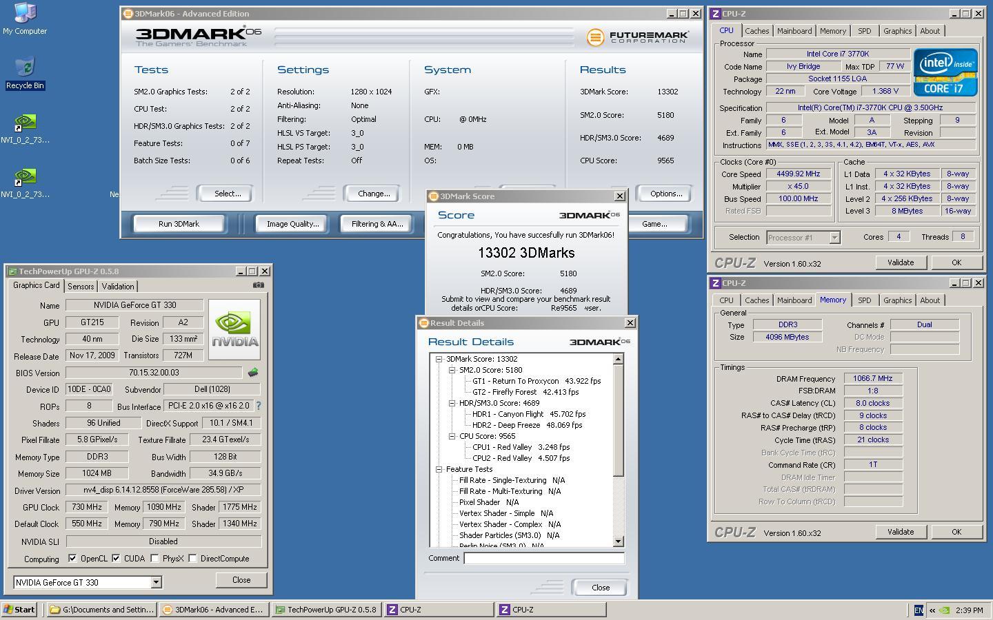Switch to Mainboard tab in upper CPU-Z window

point(794,31)
